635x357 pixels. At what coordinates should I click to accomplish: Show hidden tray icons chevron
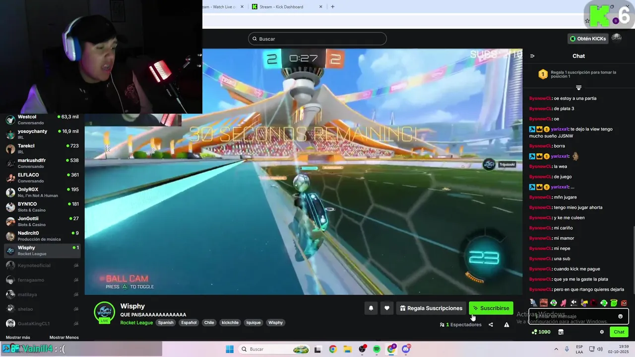tap(556, 349)
